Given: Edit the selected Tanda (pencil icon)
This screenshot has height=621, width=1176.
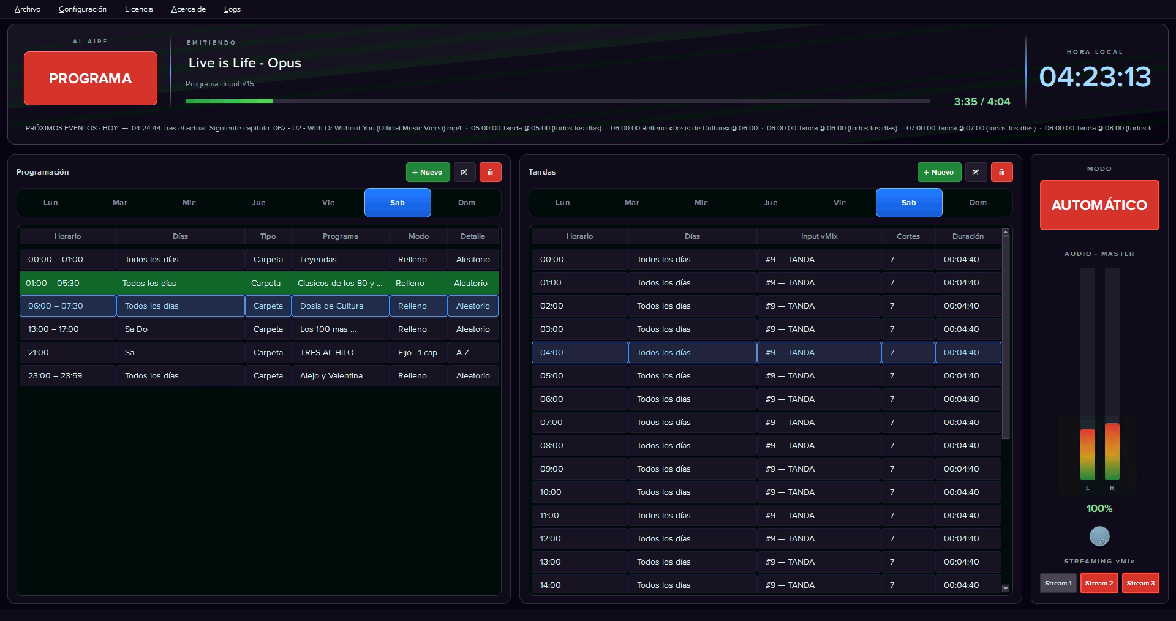Looking at the screenshot, I should [976, 172].
